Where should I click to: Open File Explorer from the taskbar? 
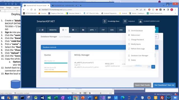pyautogui.click(x=16, y=98)
